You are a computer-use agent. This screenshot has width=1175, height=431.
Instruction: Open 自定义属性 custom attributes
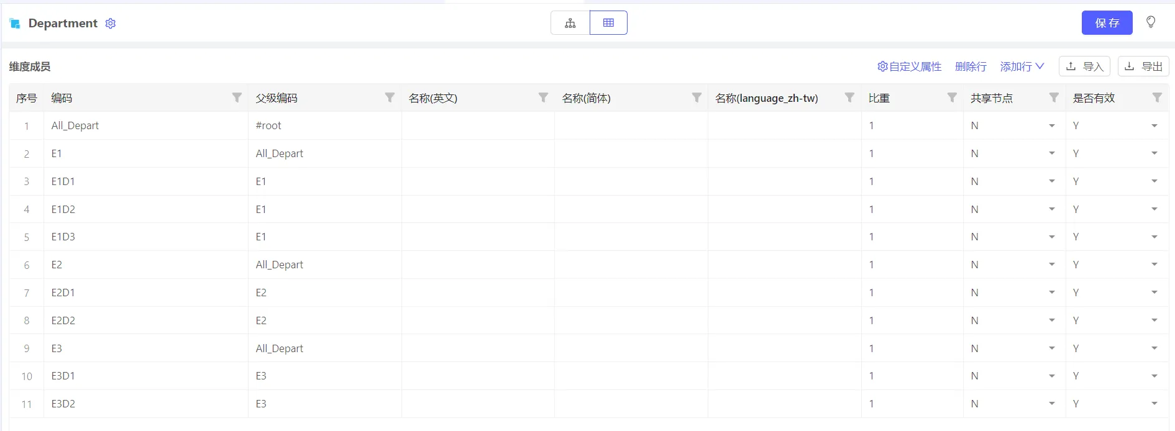click(910, 66)
